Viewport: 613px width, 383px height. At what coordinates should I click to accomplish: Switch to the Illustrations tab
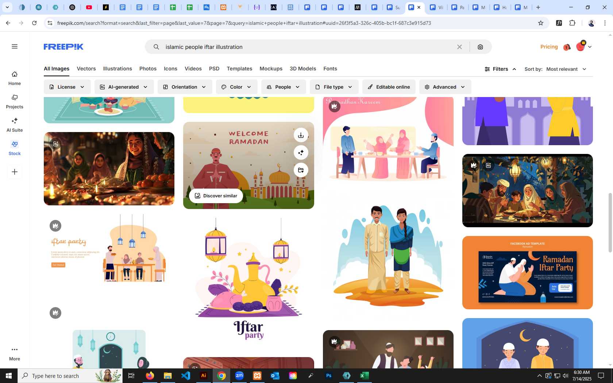[x=117, y=69]
